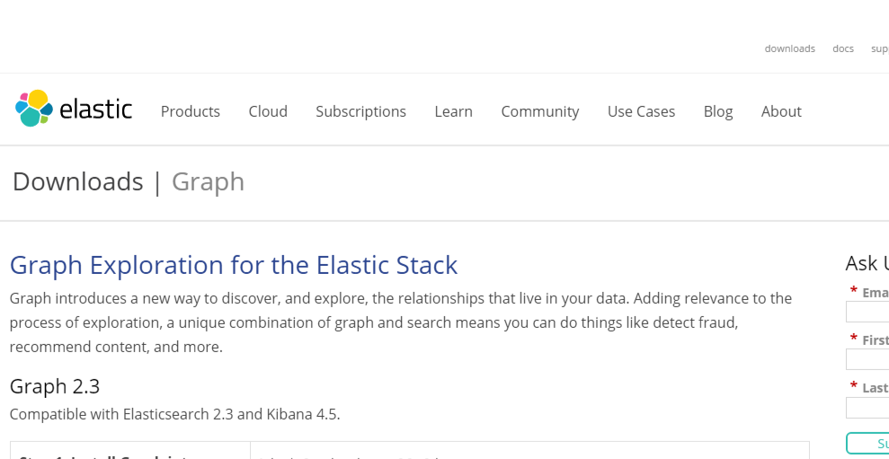This screenshot has width=889, height=459.
Task: Select About in the navigation bar
Action: (780, 111)
